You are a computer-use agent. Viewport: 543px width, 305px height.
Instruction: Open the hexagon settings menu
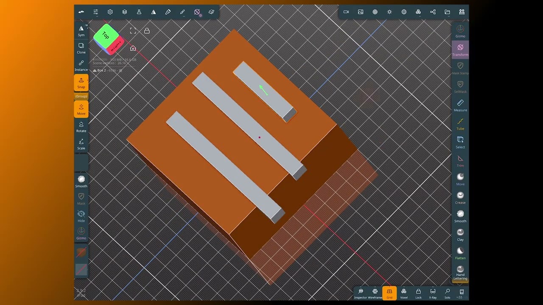pos(110,12)
